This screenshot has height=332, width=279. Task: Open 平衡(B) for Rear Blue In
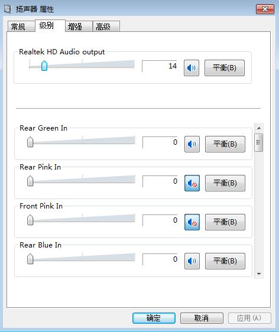point(225,261)
